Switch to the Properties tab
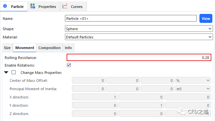 tap(44, 6)
